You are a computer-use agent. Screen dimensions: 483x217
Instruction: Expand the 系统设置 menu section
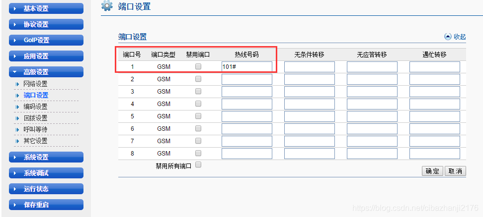46,157
